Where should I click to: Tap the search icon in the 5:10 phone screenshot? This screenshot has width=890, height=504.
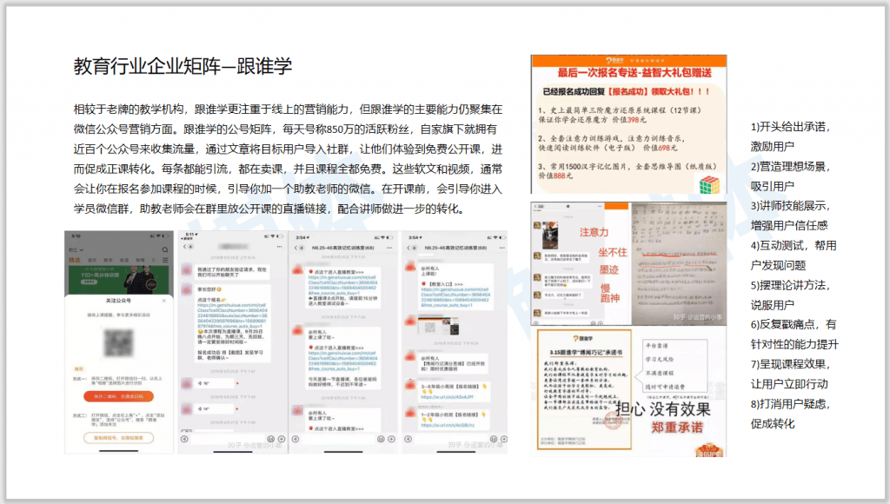tap(165, 249)
